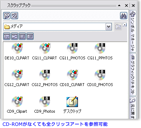The width and height of the screenshot is (141, 128).
Task: Open the CG11_PHOTOS disc icon
Action: coord(72,48)
